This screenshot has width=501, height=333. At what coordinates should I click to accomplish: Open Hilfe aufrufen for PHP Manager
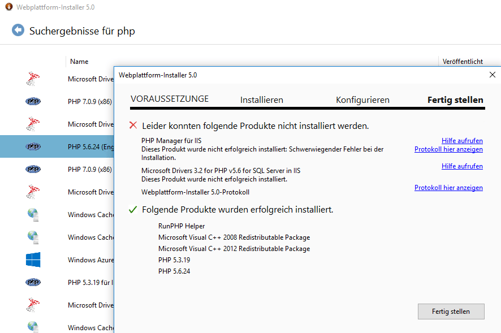(462, 141)
